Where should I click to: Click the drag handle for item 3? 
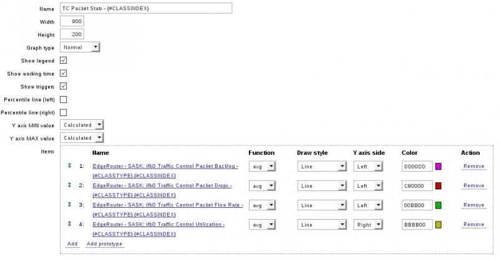point(70,205)
